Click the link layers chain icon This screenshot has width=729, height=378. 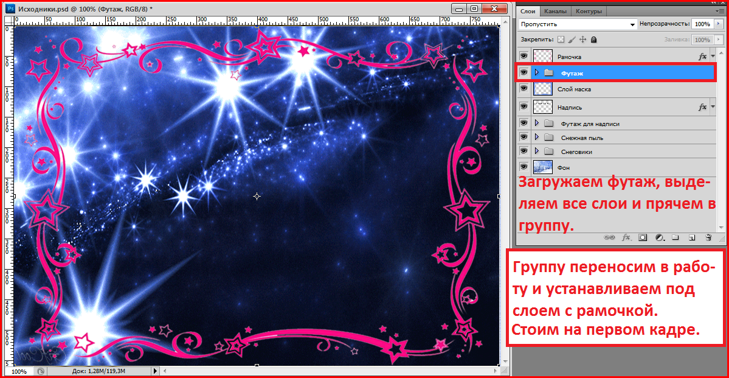pyautogui.click(x=609, y=237)
